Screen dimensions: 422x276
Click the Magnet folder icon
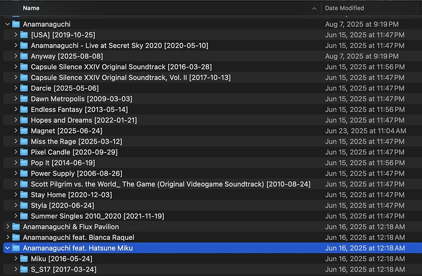point(24,131)
